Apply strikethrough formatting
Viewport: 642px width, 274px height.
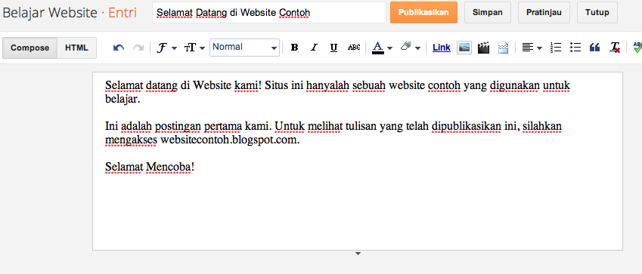coord(354,48)
